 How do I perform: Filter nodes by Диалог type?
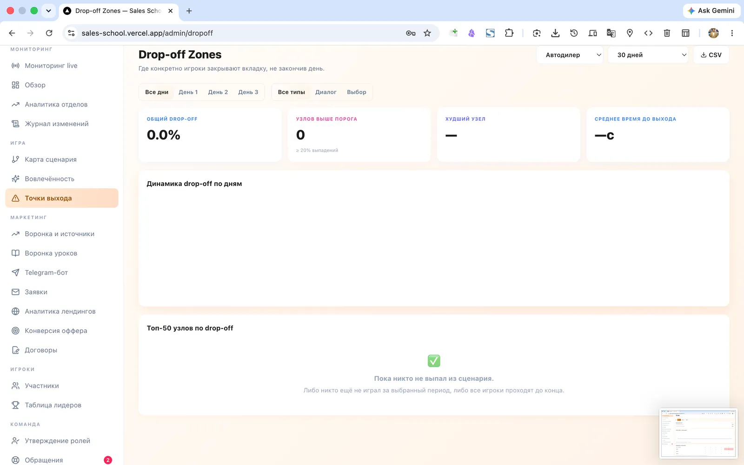tap(326, 92)
